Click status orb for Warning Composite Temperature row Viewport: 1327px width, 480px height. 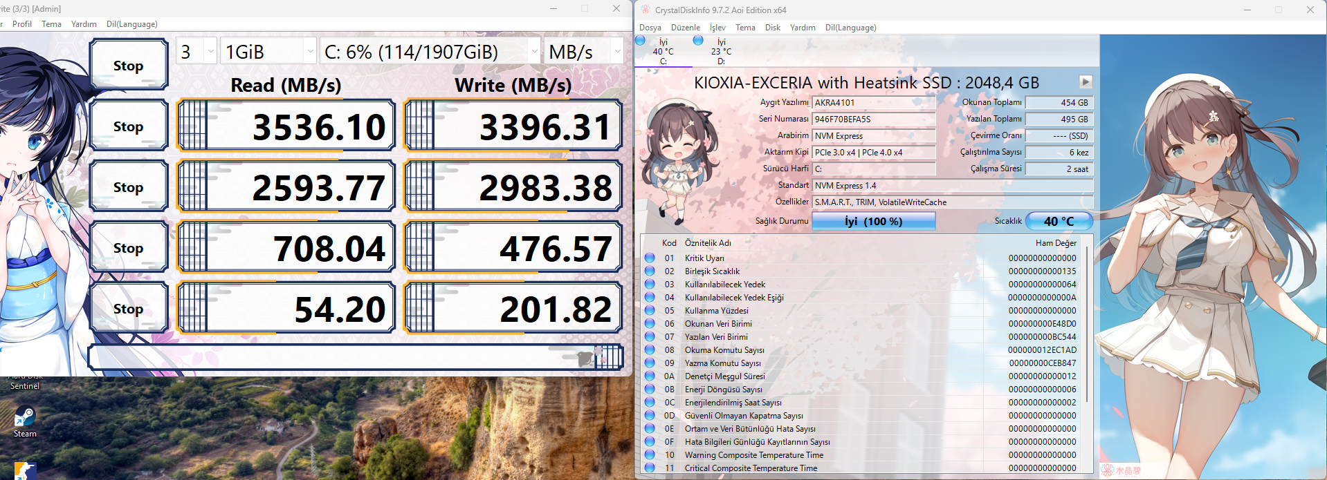650,454
